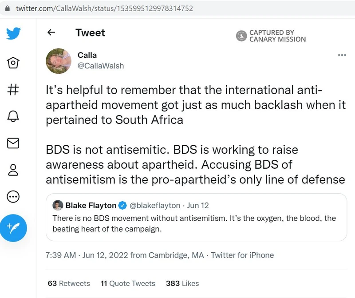Click Blake Flayton's small avatar

(58, 206)
